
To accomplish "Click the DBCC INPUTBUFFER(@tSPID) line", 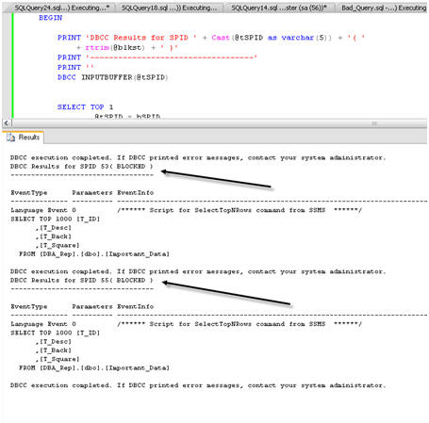I will point(112,77).
